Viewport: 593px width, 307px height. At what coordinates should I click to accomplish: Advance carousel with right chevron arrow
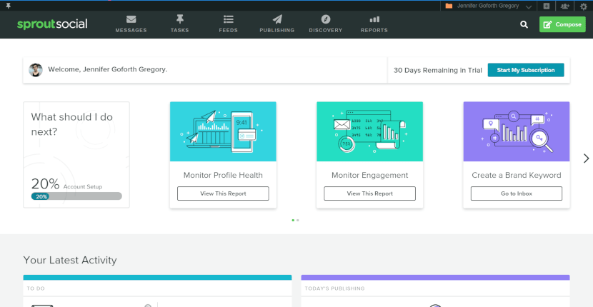coord(586,158)
